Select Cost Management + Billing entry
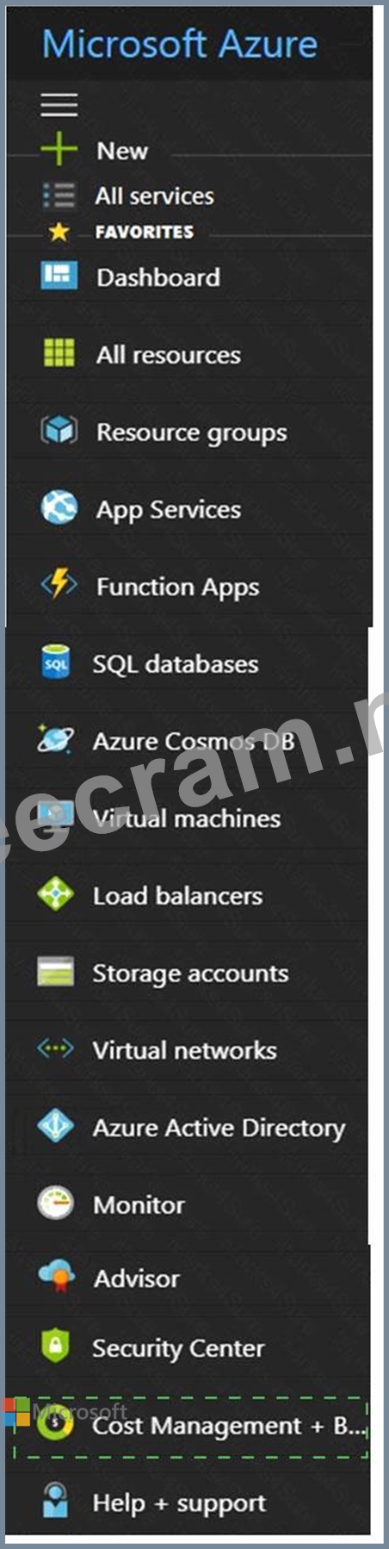 (x=191, y=1426)
